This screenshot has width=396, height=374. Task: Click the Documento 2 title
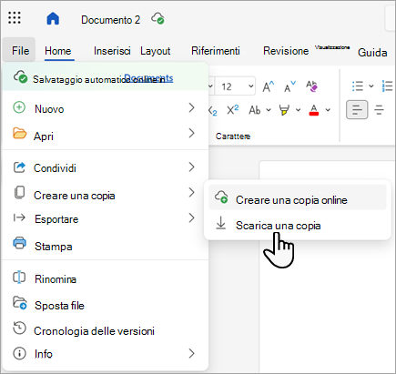110,20
